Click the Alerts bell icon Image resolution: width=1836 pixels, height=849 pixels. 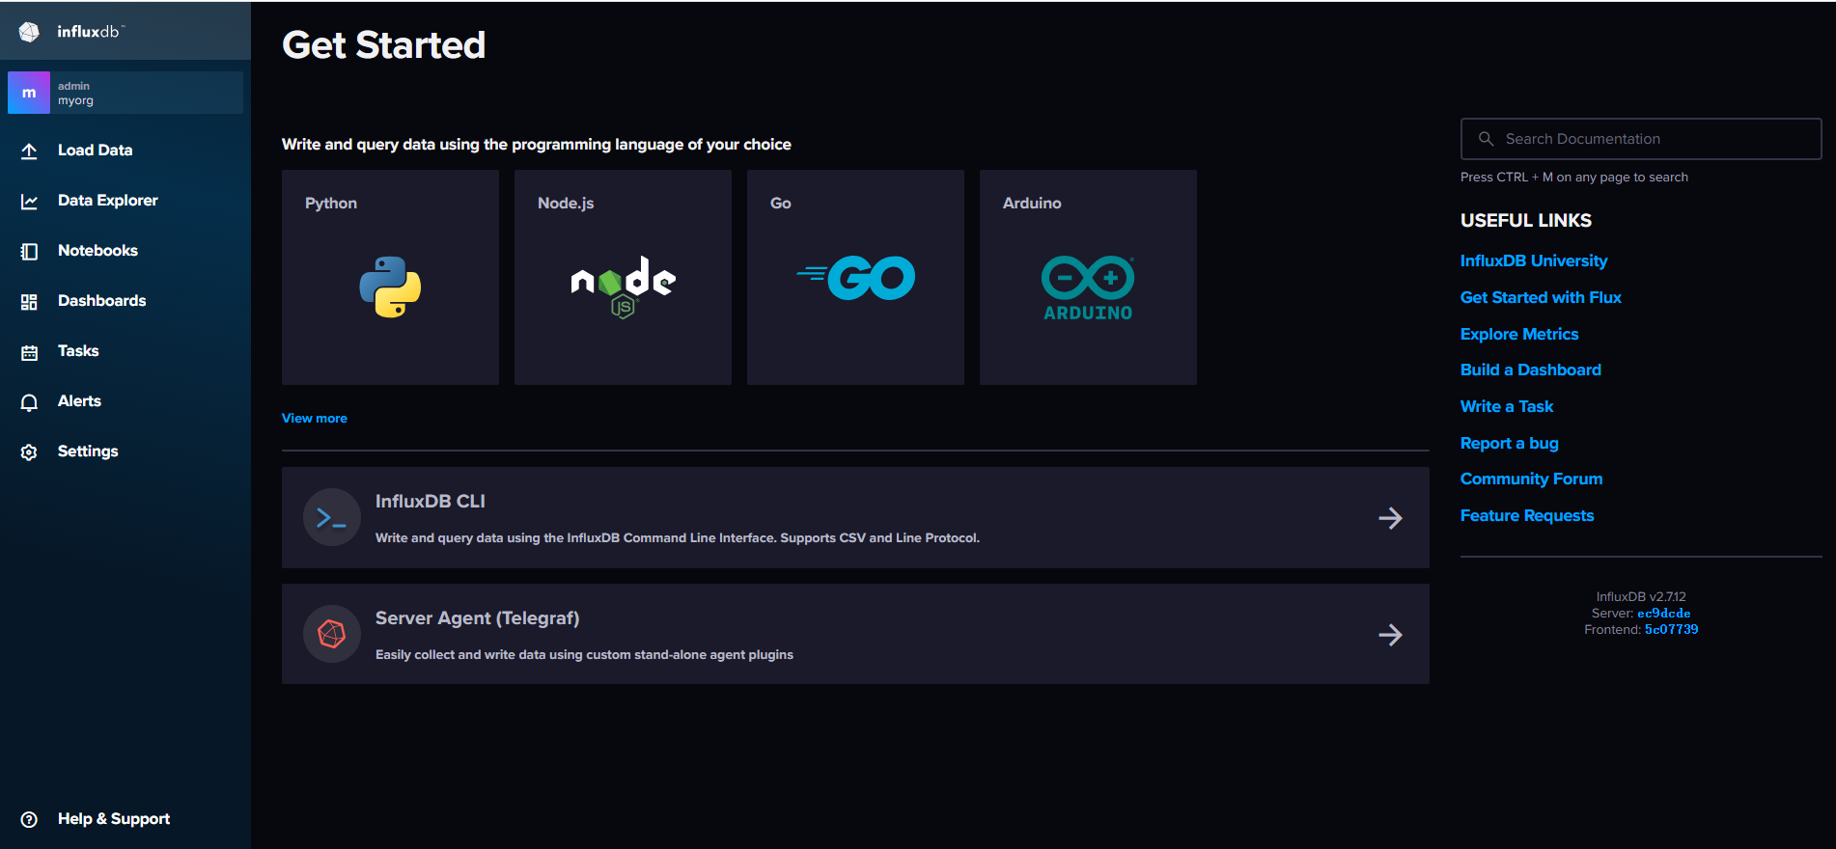coord(29,402)
